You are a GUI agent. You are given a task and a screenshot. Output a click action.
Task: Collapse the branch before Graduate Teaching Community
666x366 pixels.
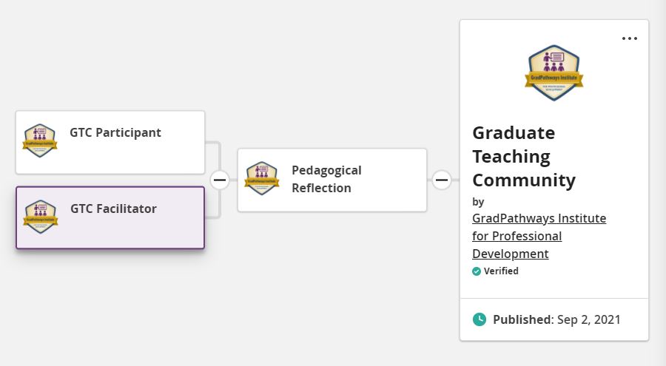tap(442, 180)
